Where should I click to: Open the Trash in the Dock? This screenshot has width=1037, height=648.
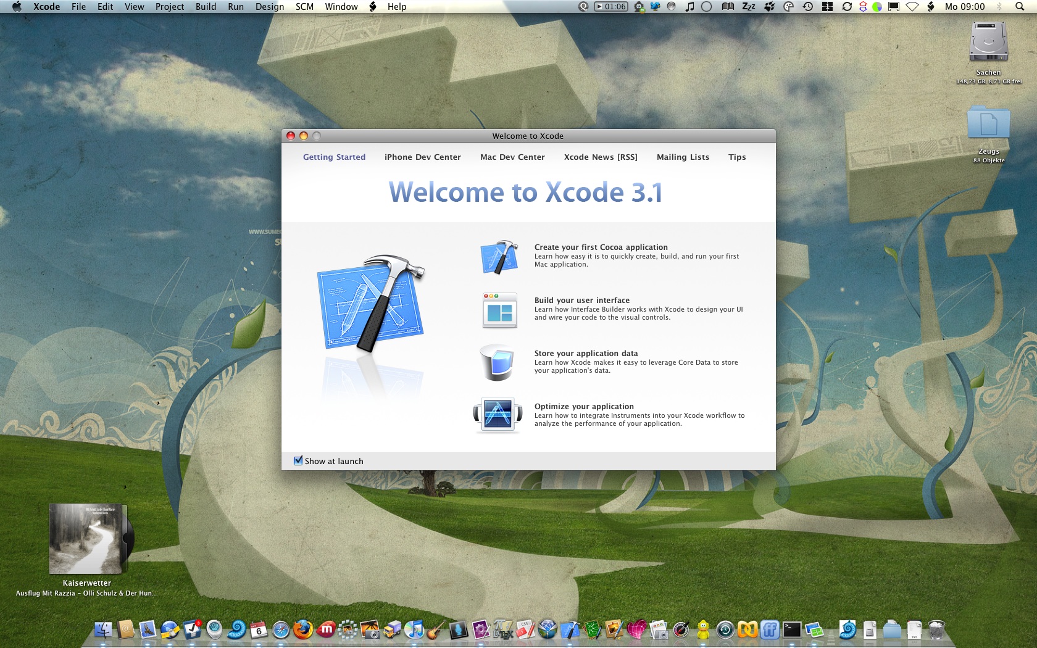point(936,629)
